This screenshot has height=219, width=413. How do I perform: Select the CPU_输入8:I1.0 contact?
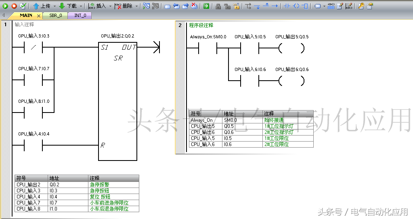click(x=34, y=113)
